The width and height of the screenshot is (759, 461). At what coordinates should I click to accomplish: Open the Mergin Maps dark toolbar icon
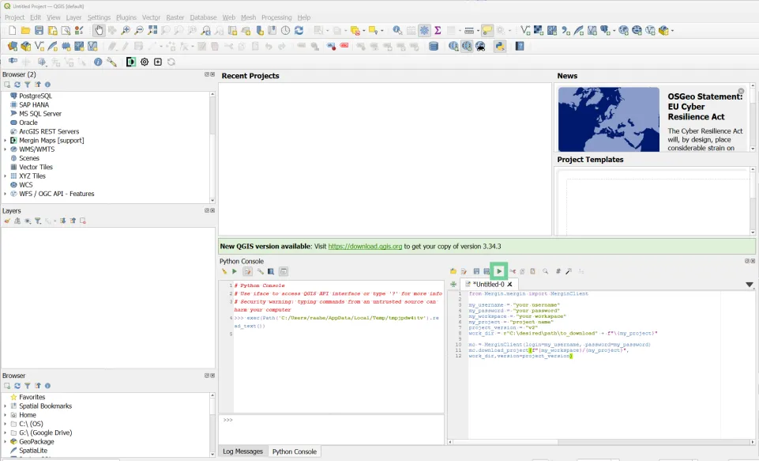pyautogui.click(x=130, y=62)
